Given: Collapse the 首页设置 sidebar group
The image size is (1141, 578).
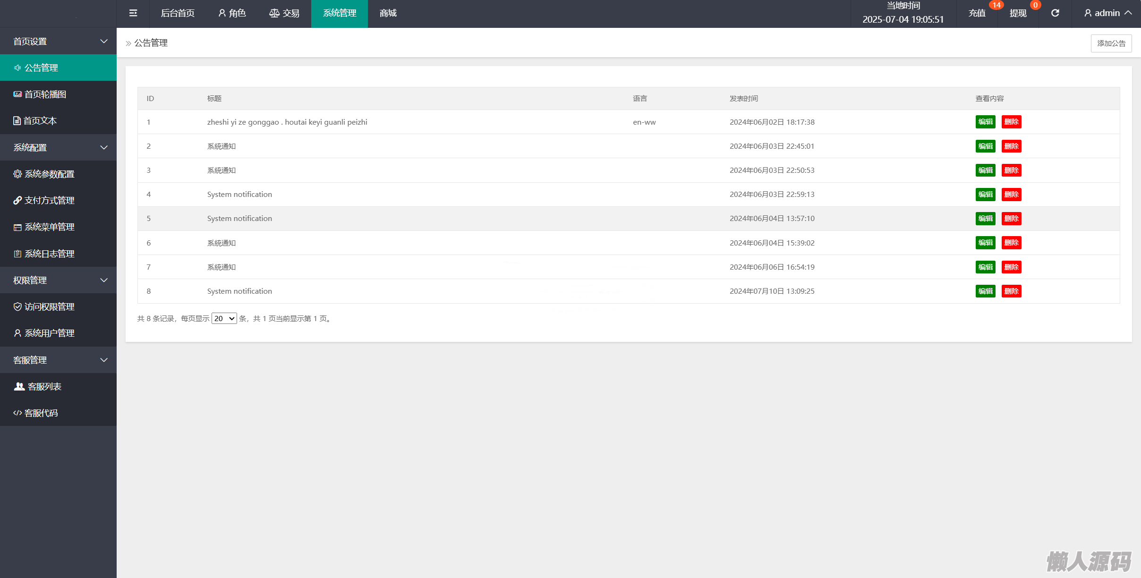Looking at the screenshot, I should 58,42.
